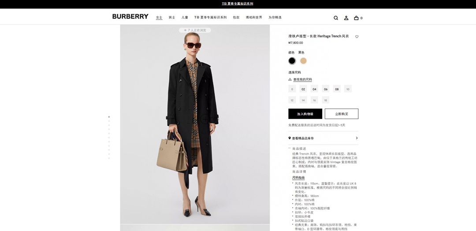
Task: Select size 02
Action: pyautogui.click(x=303, y=89)
